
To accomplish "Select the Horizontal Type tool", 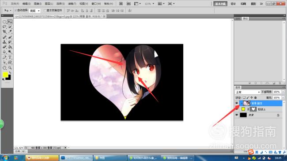I will point(10,57).
